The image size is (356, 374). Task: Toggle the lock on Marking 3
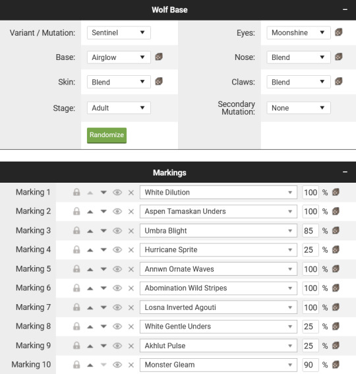point(76,231)
